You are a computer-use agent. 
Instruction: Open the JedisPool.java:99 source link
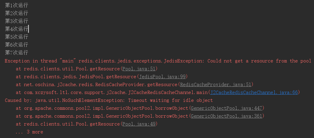pos(162,77)
